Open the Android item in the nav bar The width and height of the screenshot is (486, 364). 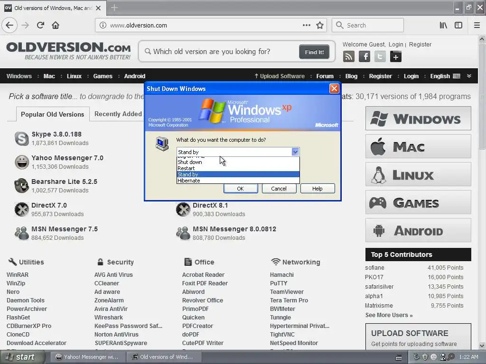134,76
